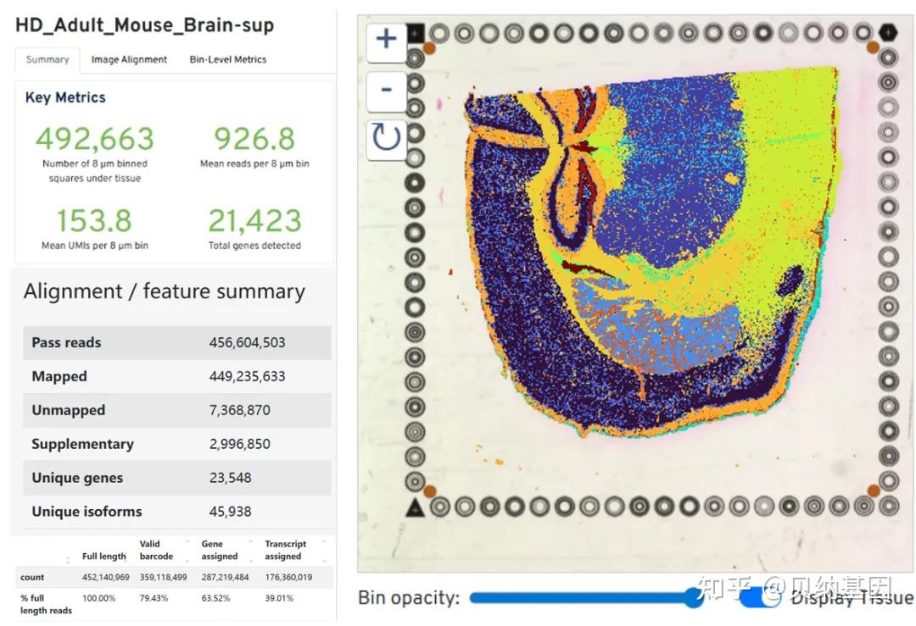Click the Total genes detected value 21,423
This screenshot has height=626, width=916.
pyautogui.click(x=254, y=221)
